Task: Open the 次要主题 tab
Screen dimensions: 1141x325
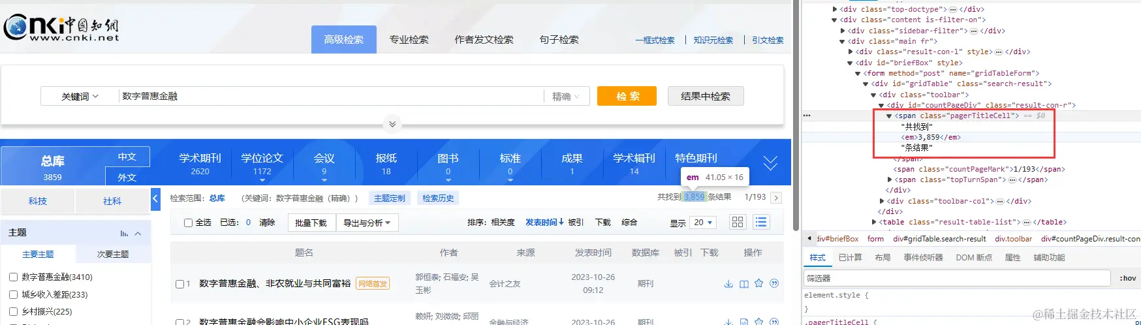Action: (113, 255)
